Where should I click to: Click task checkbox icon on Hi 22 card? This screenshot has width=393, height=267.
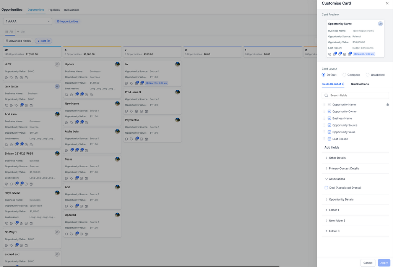(x=21, y=78)
